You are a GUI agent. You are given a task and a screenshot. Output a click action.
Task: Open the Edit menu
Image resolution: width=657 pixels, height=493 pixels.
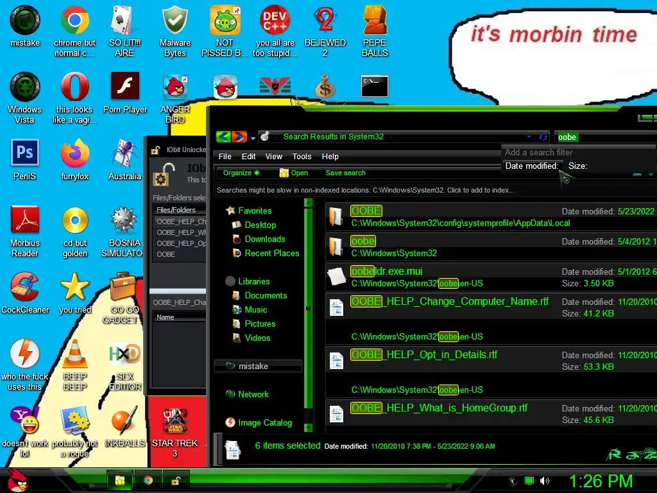[x=248, y=157]
